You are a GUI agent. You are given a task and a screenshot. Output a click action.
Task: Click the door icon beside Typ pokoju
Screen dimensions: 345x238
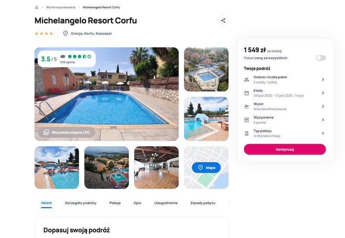[x=247, y=133]
